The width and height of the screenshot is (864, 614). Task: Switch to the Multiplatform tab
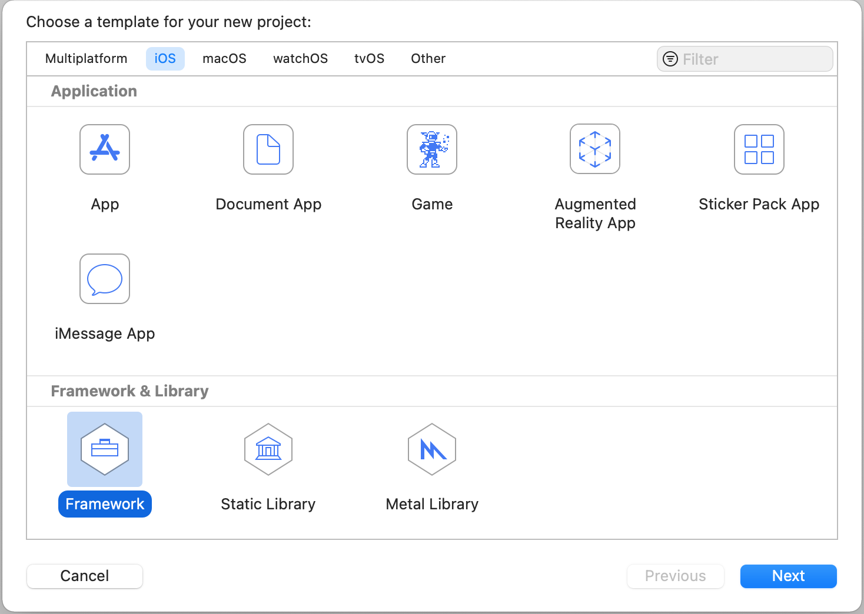(x=87, y=59)
